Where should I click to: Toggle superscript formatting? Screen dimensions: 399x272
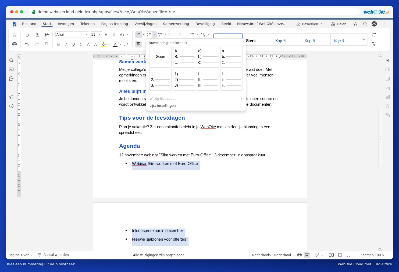coord(89,44)
